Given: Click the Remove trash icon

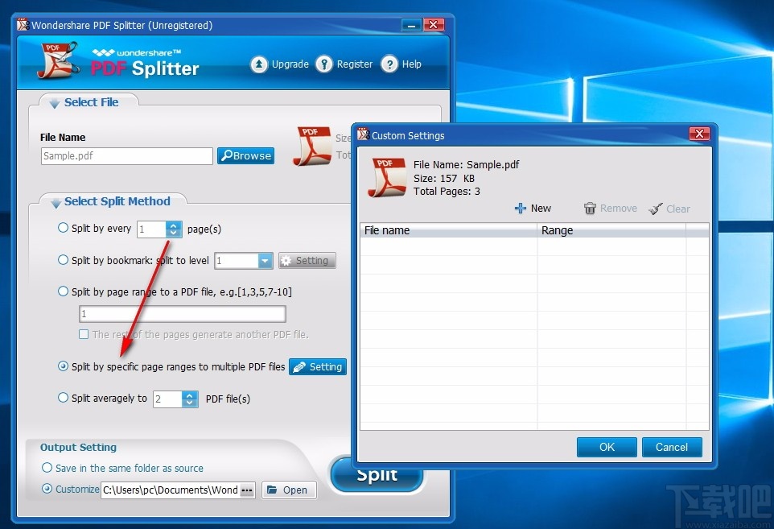Looking at the screenshot, I should point(592,208).
